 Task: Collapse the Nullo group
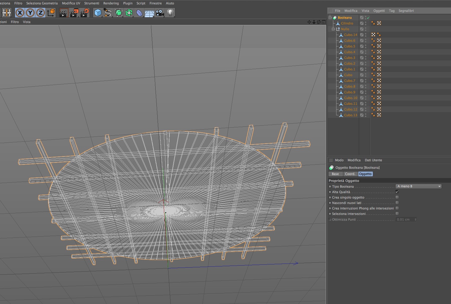point(333,29)
